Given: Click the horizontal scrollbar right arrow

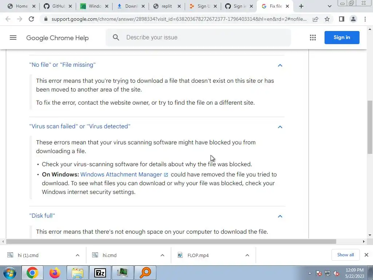Looking at the screenshot, I should tap(364, 241).
